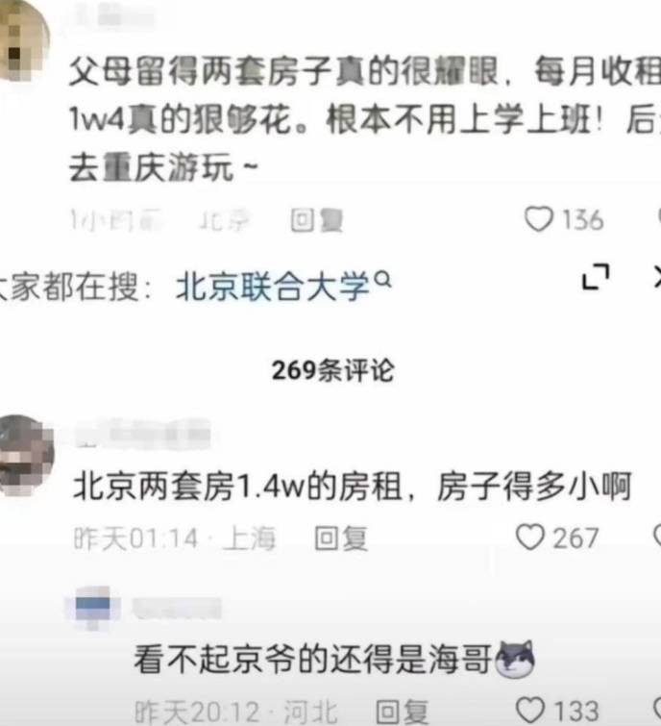Search the suggested term 北京联合大学
Image resolution: width=661 pixels, height=726 pixels.
[x=273, y=286]
